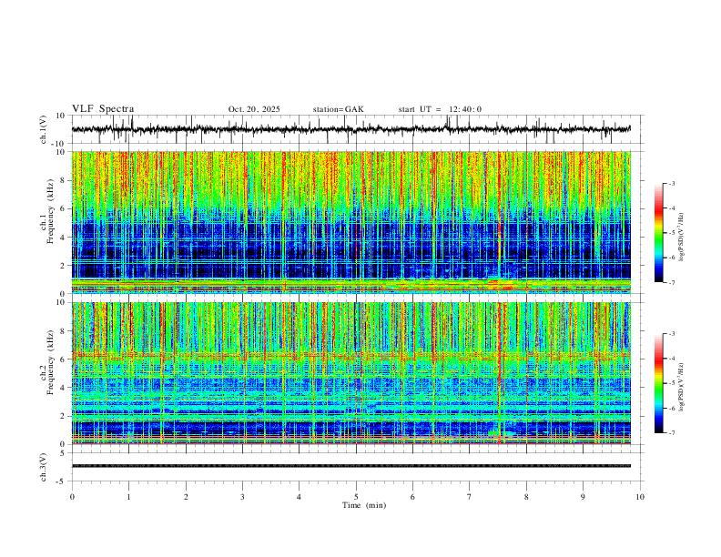This screenshot has height=557, width=721.
Task: Click the time axis tick label '1'
Action: 128,497
